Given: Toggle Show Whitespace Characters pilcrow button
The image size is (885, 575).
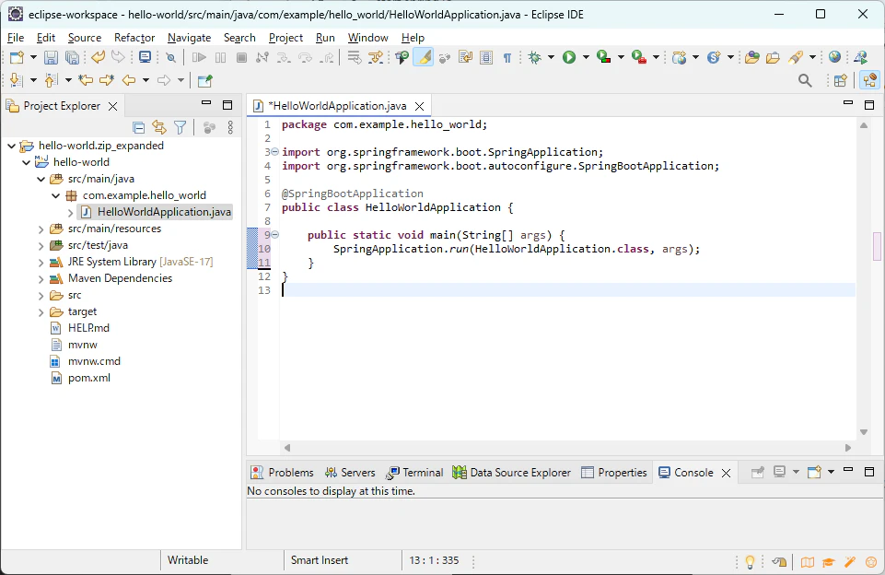Looking at the screenshot, I should (507, 58).
